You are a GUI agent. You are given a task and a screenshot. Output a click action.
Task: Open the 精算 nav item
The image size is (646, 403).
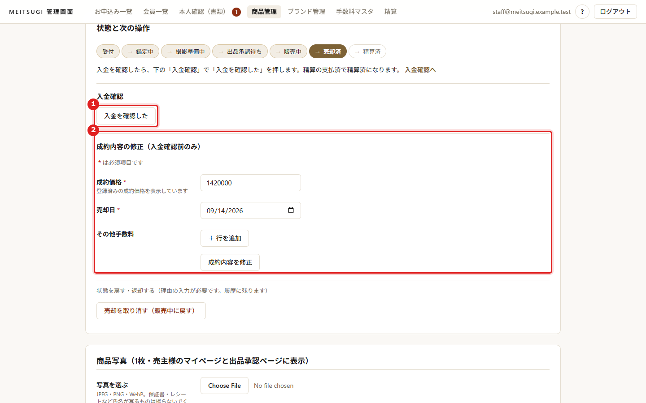[391, 12]
